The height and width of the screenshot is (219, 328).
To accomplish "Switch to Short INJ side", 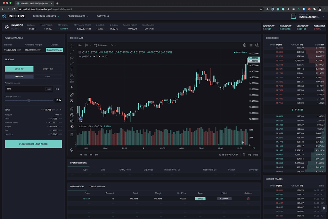I will [x=48, y=69].
